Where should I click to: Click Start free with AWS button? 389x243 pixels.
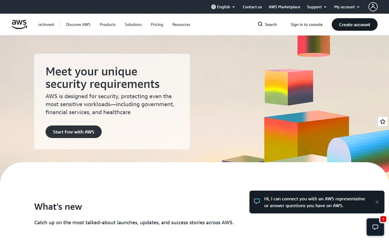[74, 132]
